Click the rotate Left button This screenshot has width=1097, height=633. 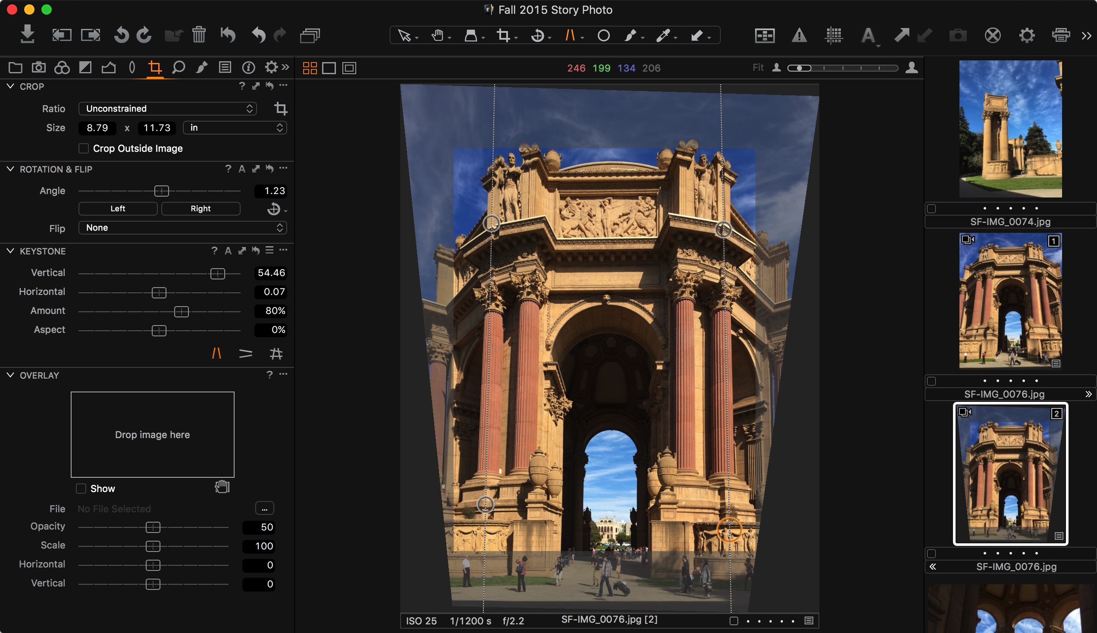point(118,209)
